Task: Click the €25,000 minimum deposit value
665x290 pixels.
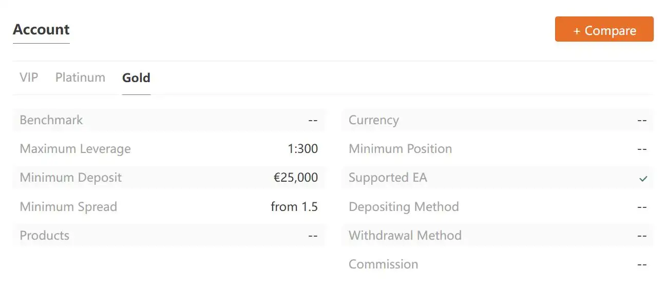Action: [x=296, y=178]
